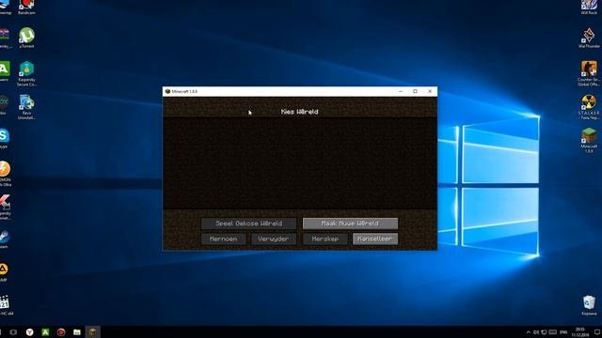The image size is (602, 338).
Task: Click the Speel Gekose Wêreld button
Action: [248, 223]
